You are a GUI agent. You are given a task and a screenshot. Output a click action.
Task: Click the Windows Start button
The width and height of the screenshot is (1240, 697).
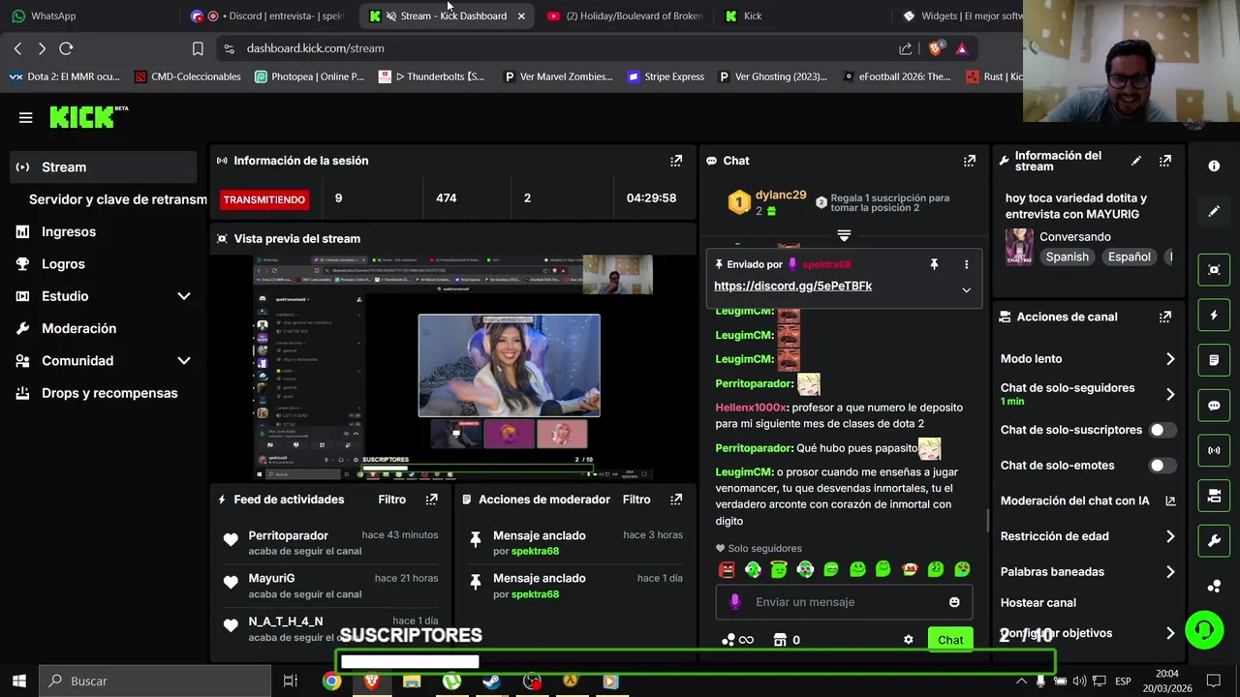(x=19, y=681)
